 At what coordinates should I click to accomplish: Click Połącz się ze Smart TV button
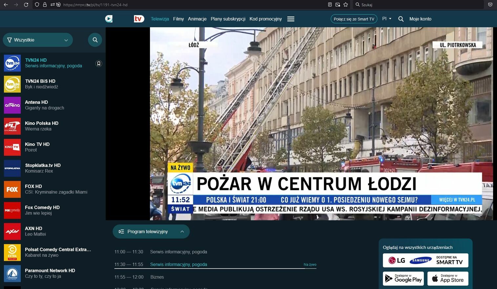click(354, 19)
